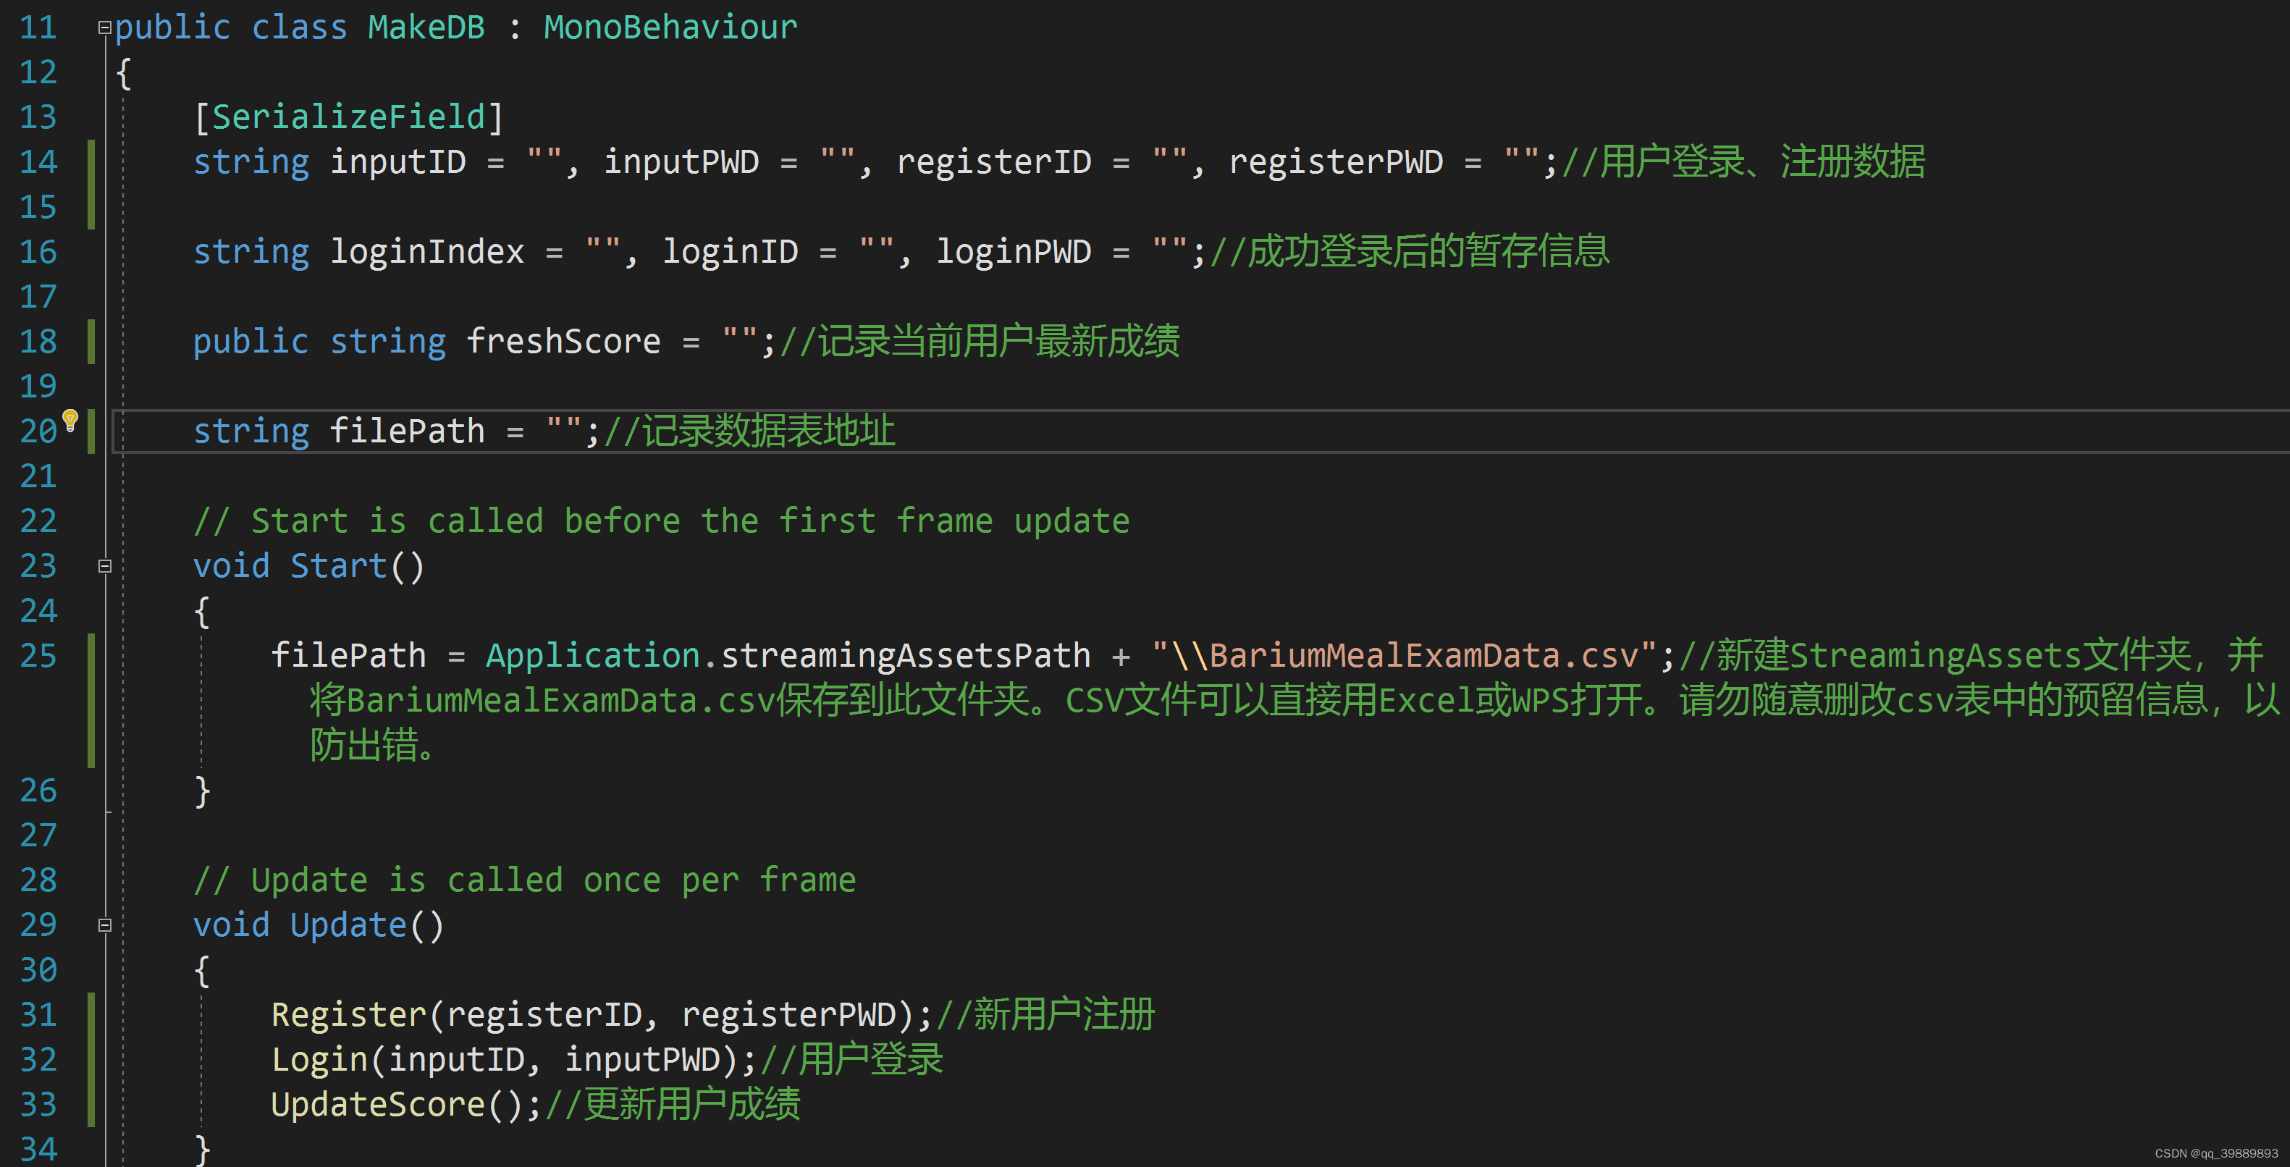Click the public keyword on line 18

click(x=251, y=341)
